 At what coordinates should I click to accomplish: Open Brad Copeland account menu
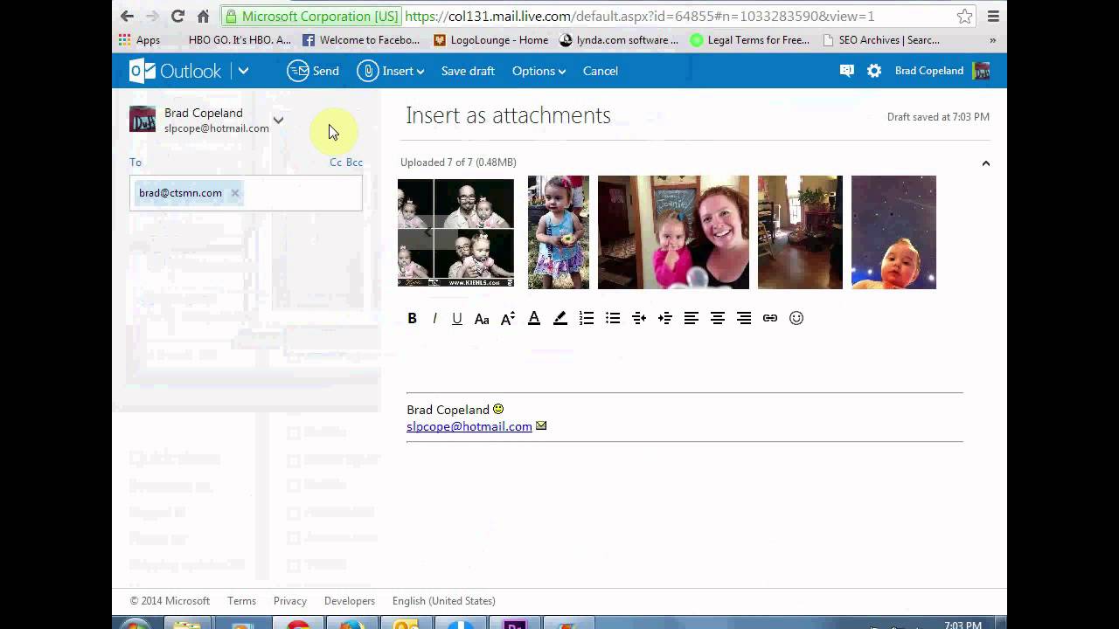coord(942,71)
